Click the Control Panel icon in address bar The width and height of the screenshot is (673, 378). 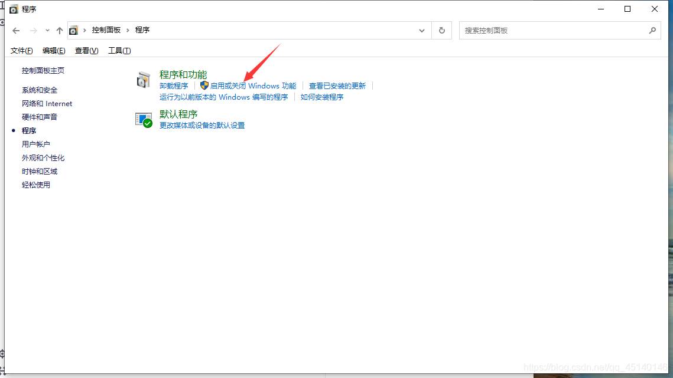click(74, 31)
